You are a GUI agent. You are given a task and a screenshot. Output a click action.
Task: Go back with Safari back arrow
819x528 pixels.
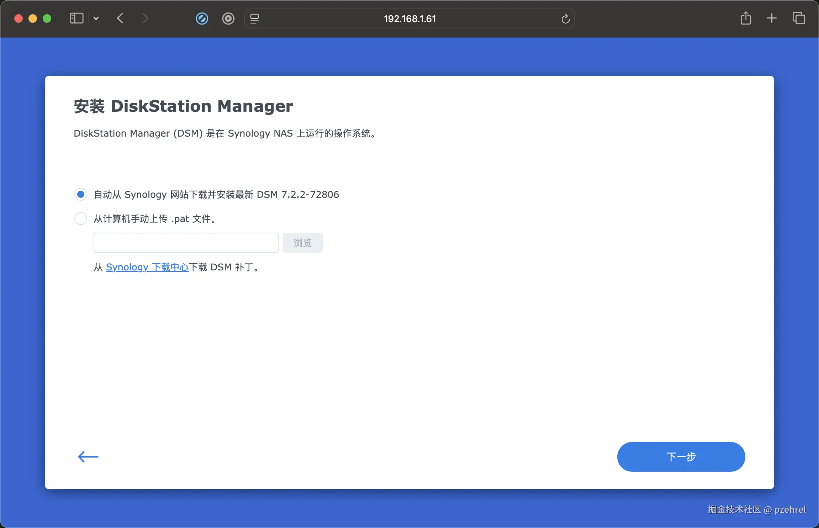120,18
